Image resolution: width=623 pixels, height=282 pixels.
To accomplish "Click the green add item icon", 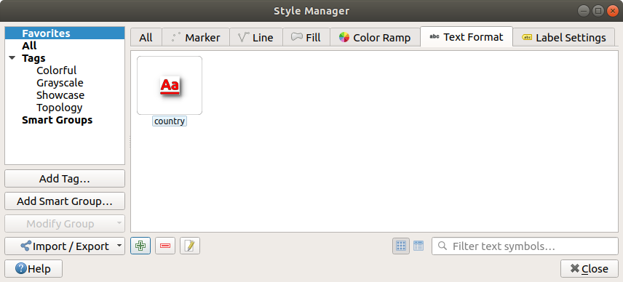I will tap(140, 246).
